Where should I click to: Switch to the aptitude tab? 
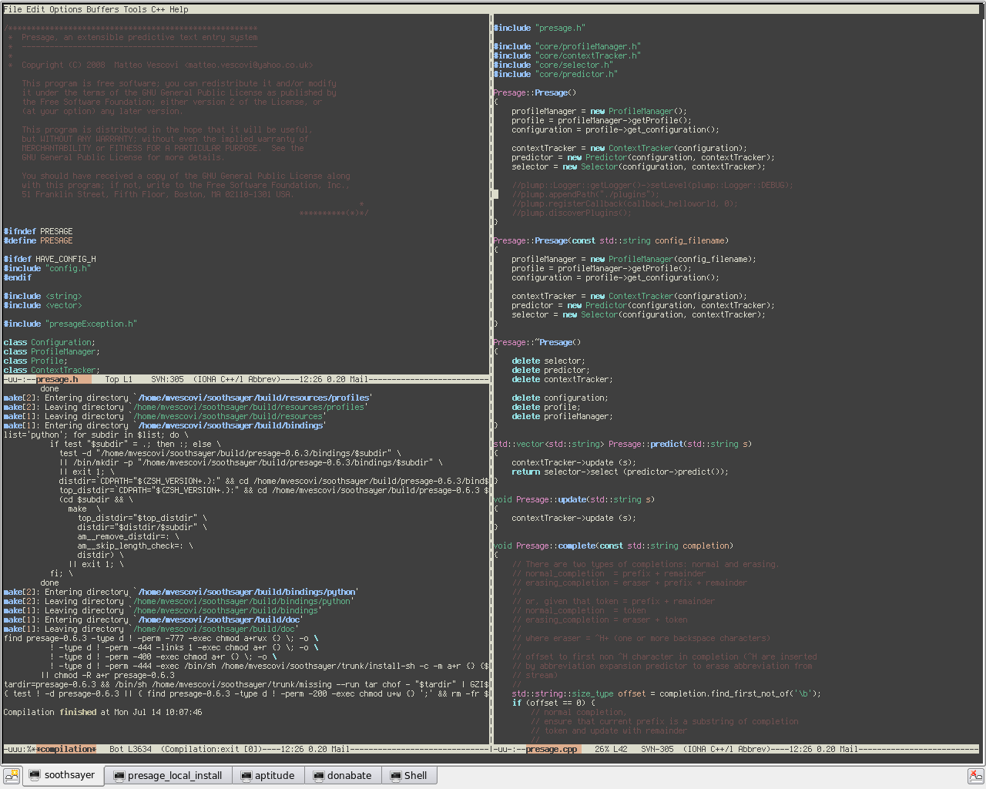click(x=268, y=775)
